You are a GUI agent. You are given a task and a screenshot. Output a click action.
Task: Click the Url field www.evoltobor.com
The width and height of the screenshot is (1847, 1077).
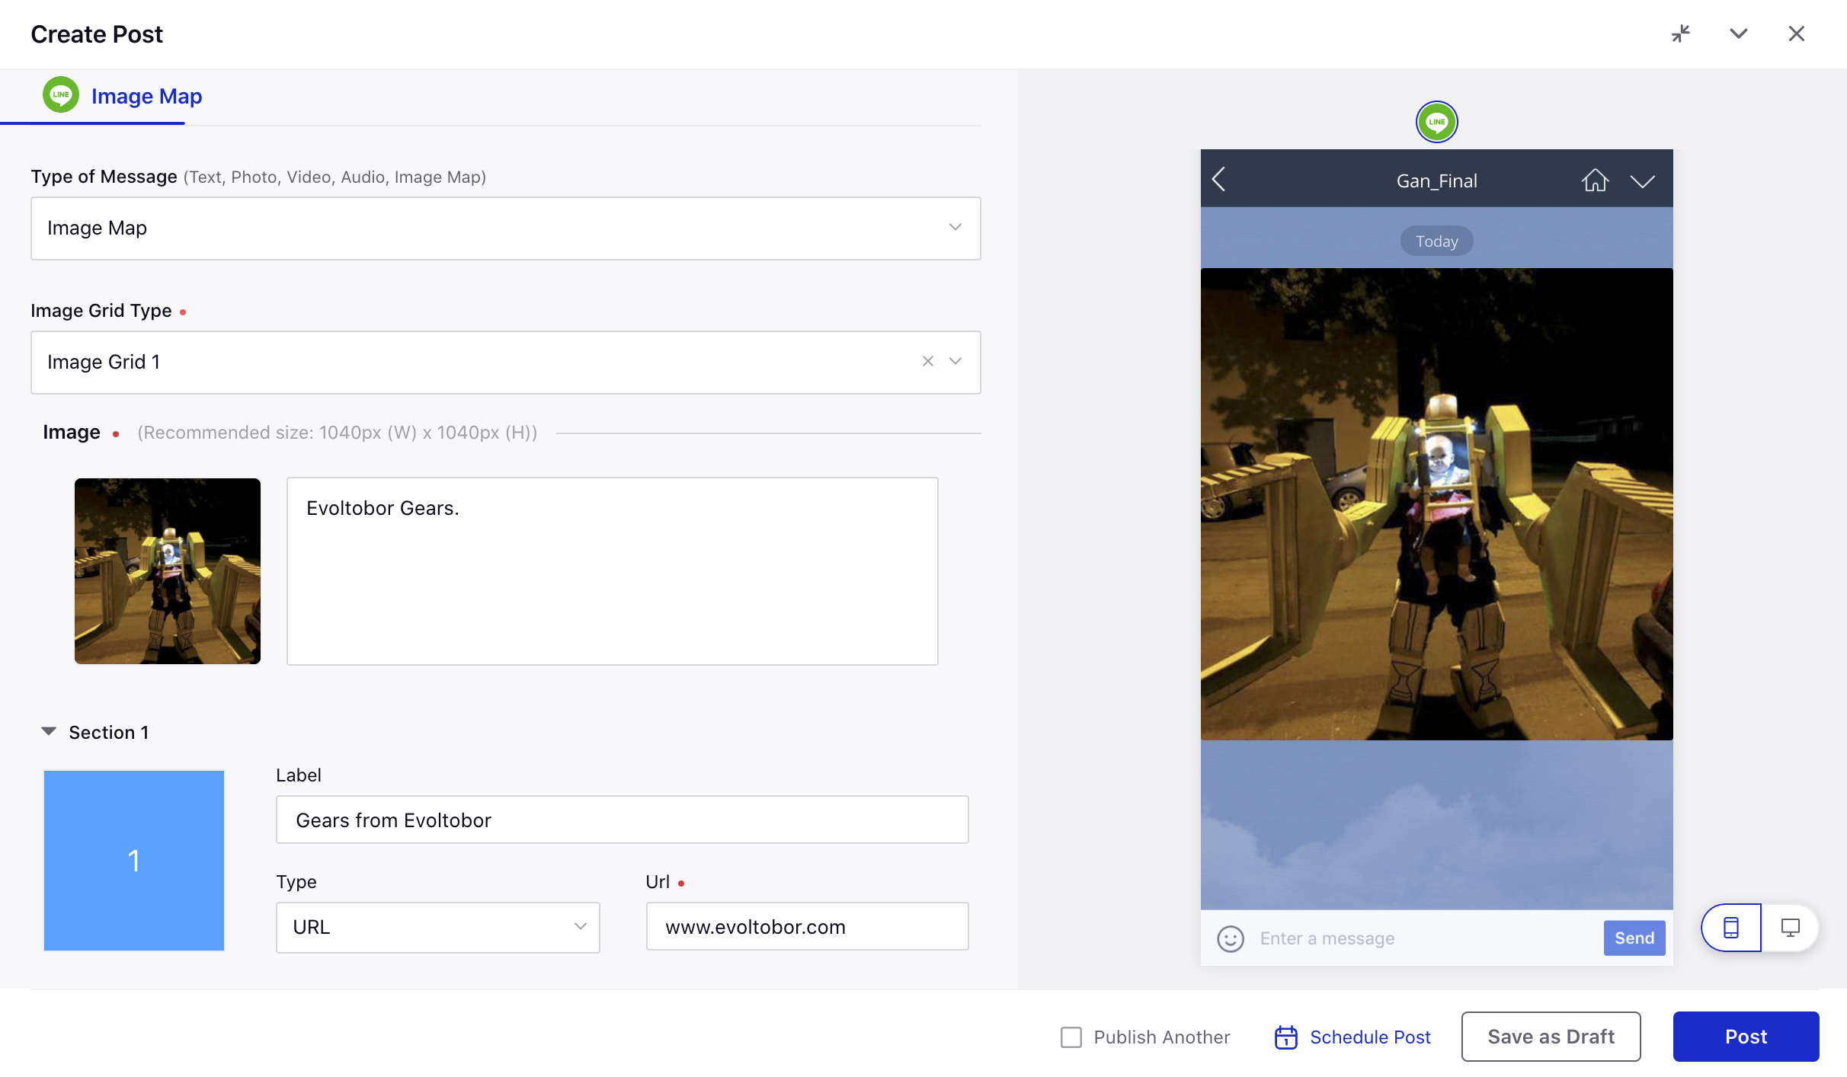[808, 926]
